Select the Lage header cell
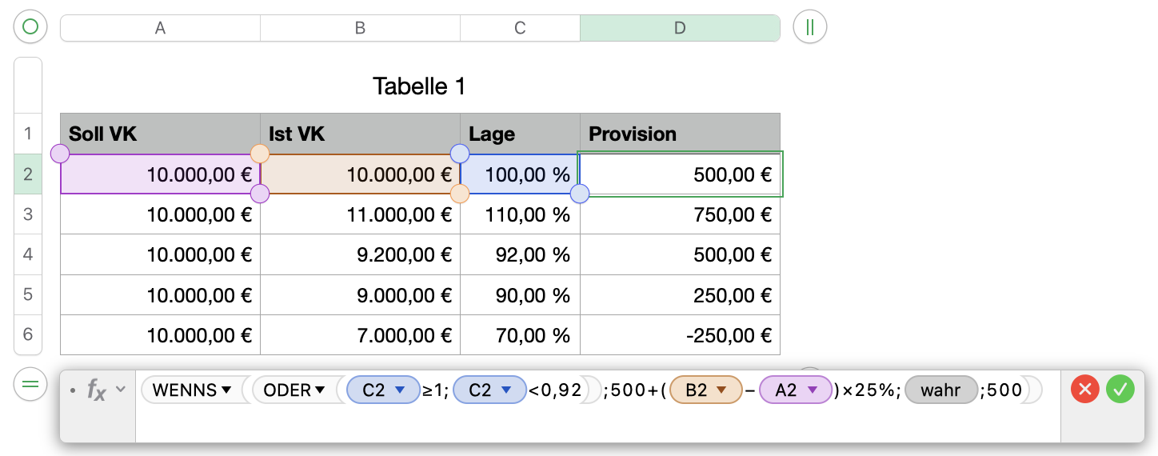1158x456 pixels. (520, 134)
